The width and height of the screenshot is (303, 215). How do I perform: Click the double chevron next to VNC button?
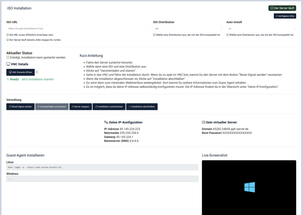[x=37, y=72]
